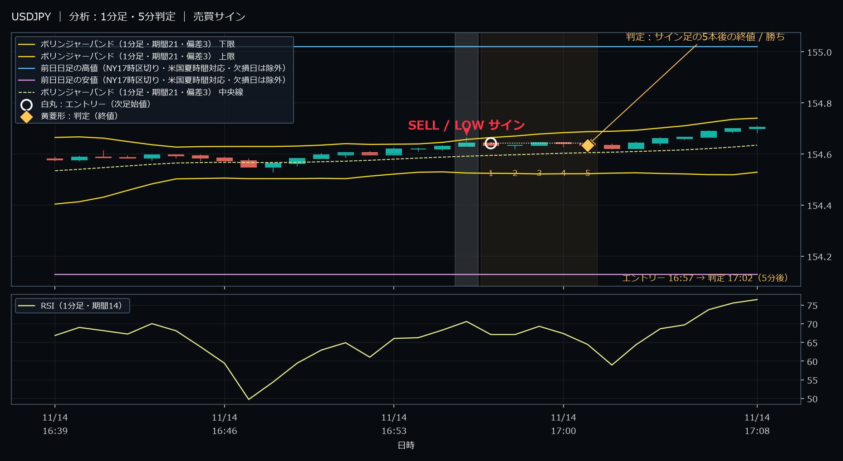843x461 pixels.
Task: Click the RSI axis label 60
Action: point(812,362)
